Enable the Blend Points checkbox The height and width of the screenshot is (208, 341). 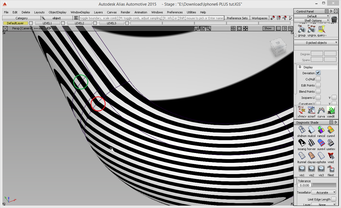click(318, 91)
